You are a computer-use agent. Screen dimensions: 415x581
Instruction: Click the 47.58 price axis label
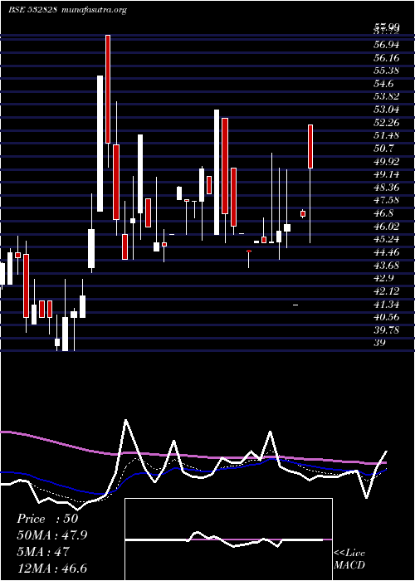point(386,200)
